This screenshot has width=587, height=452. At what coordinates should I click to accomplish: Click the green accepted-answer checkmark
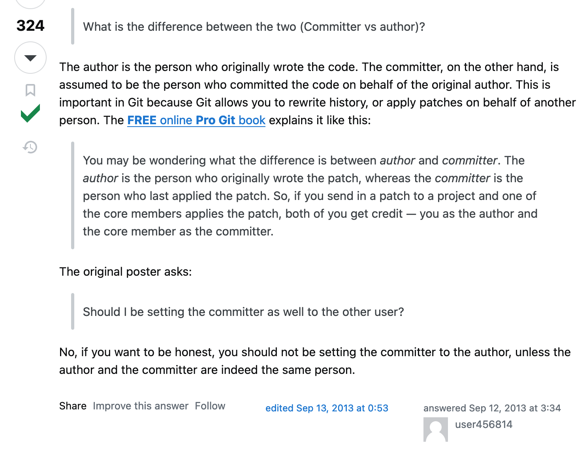(30, 114)
